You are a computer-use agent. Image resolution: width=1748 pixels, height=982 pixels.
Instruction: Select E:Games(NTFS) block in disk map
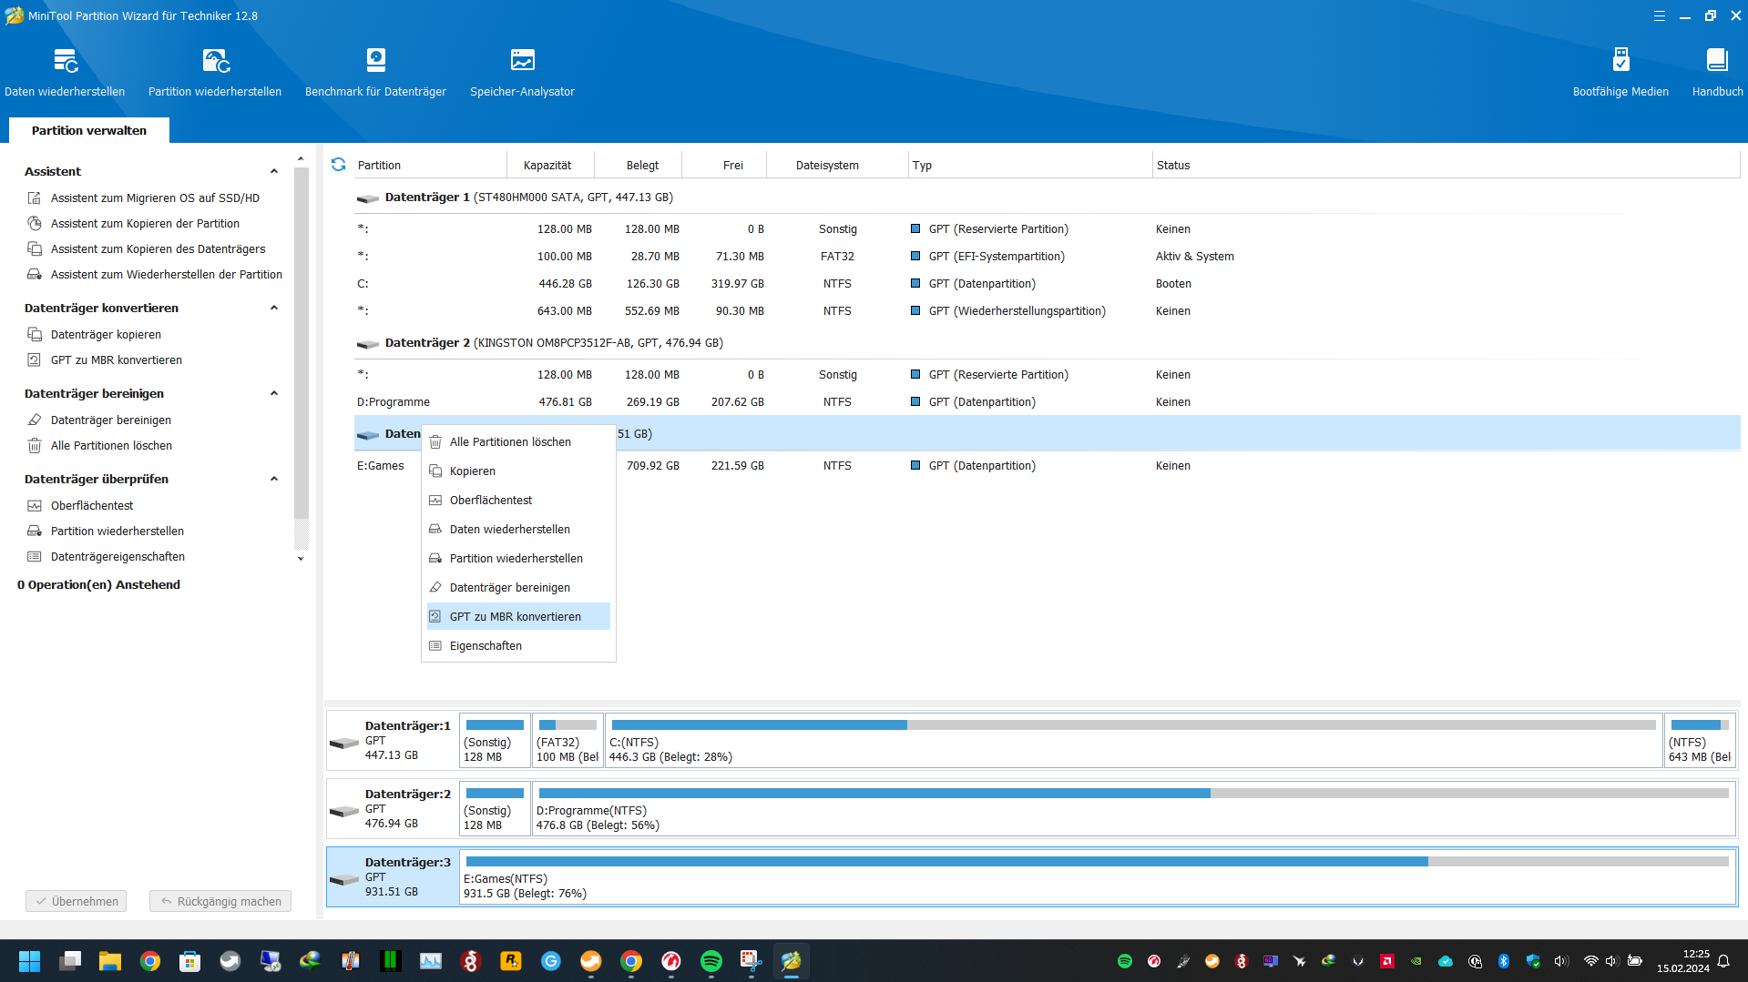click(x=1099, y=877)
